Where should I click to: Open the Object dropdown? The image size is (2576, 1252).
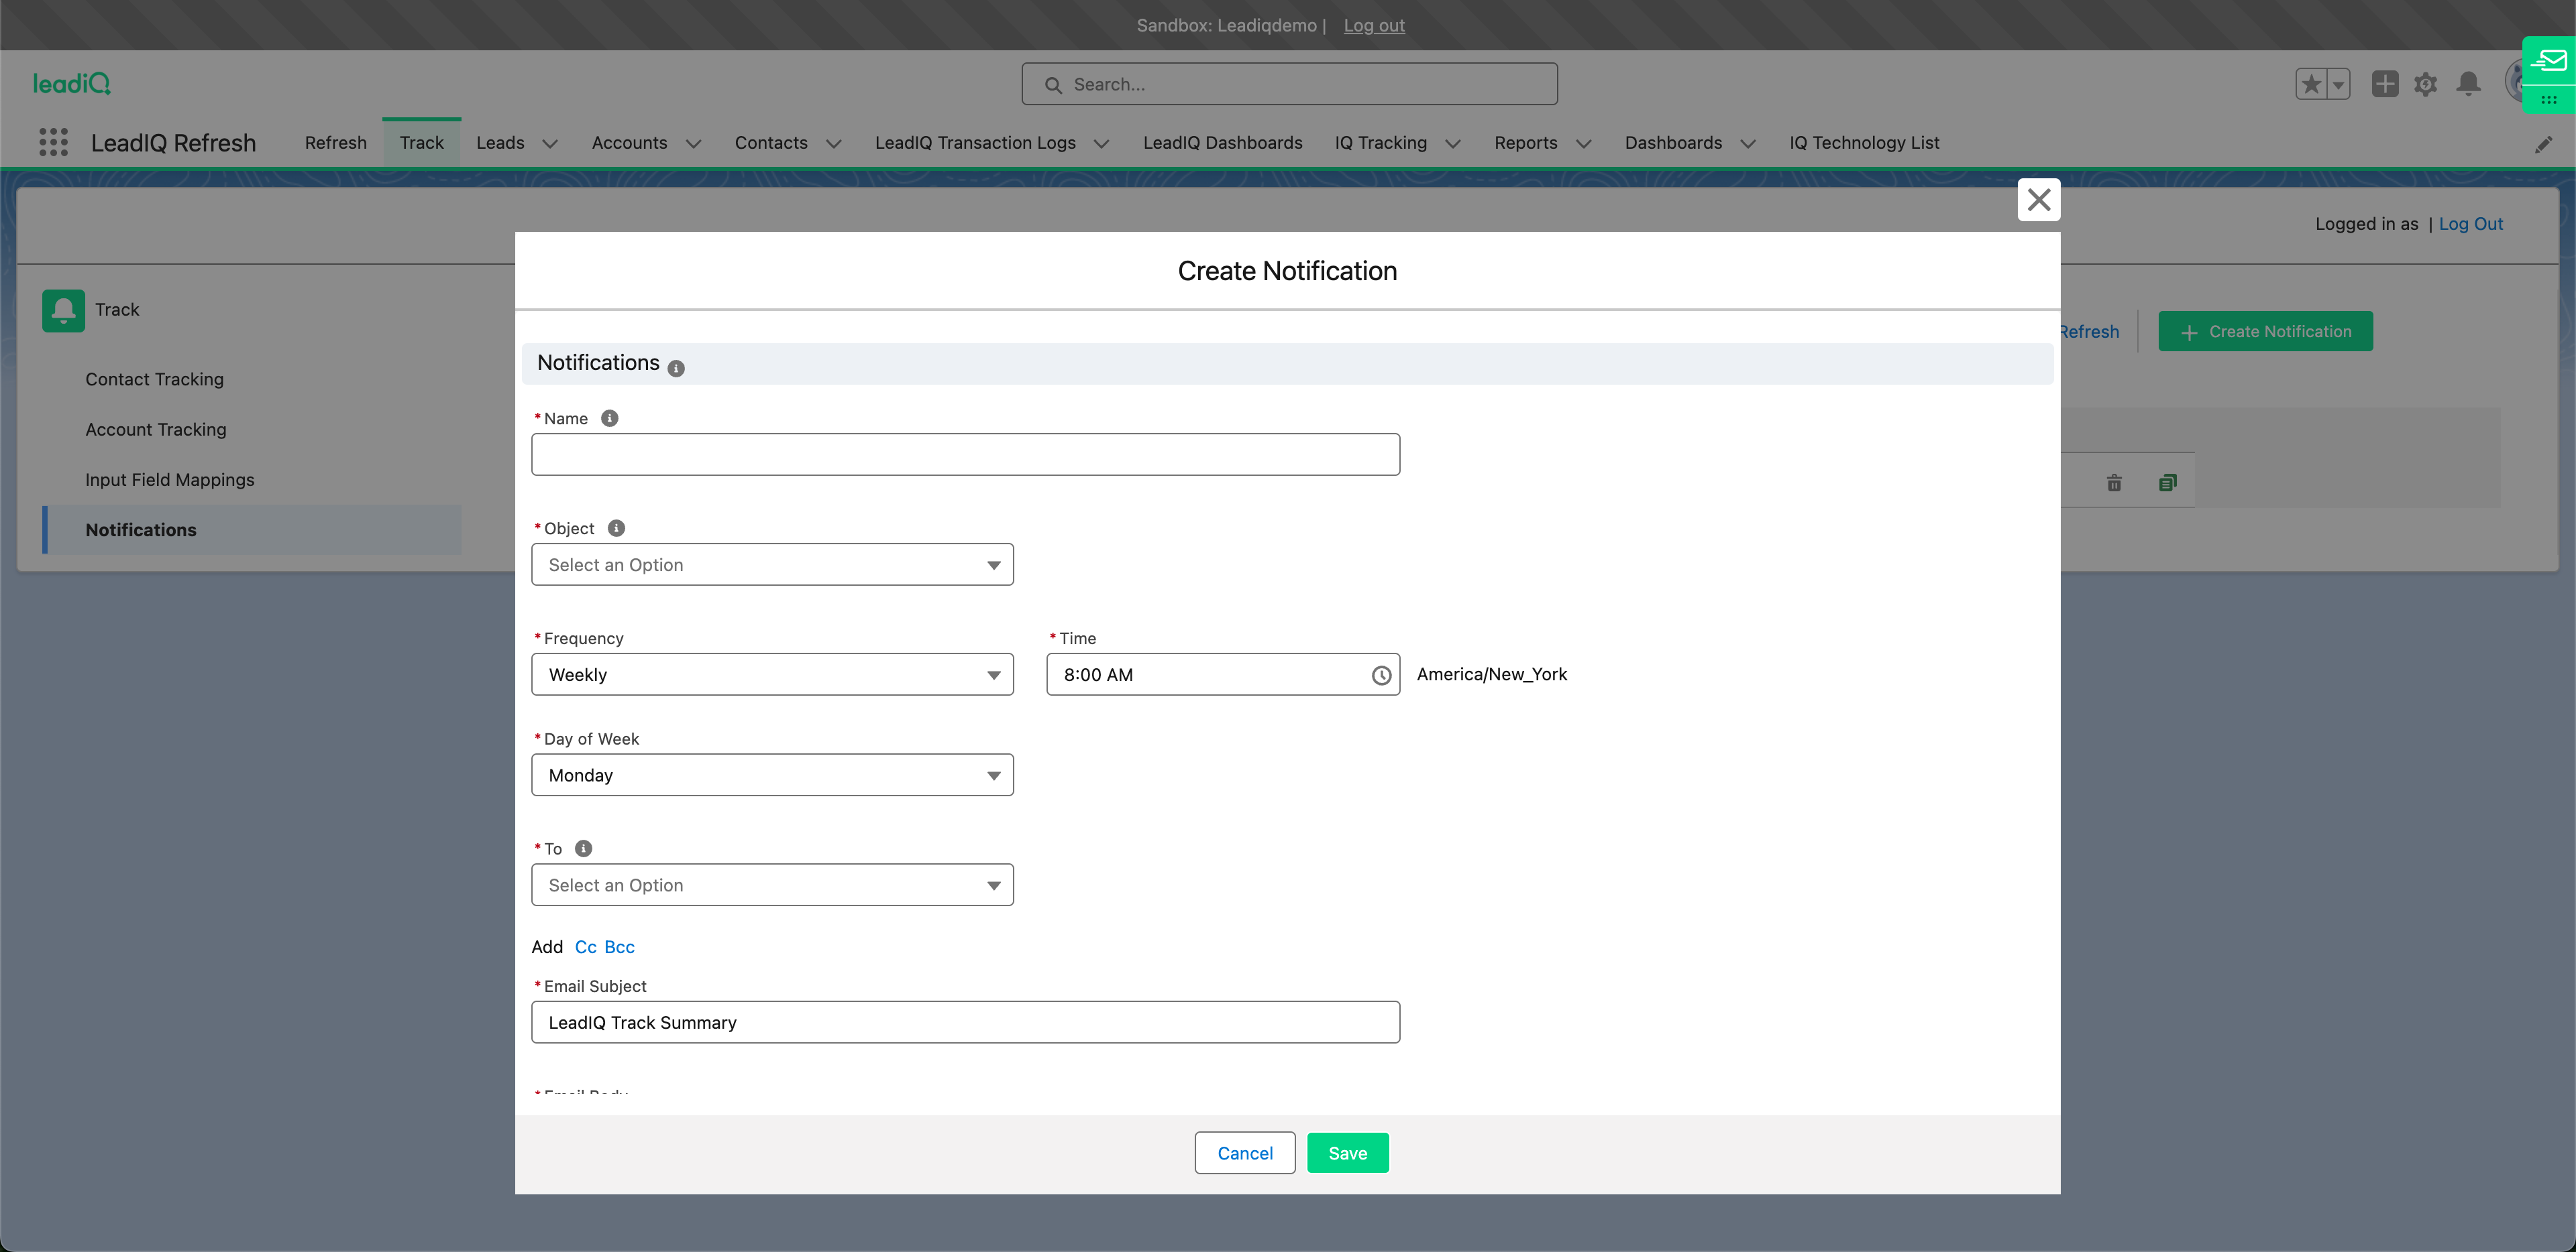tap(772, 564)
